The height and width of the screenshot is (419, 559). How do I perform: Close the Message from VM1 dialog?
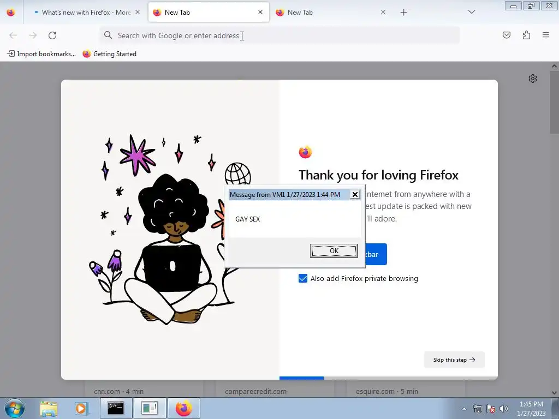(x=355, y=195)
